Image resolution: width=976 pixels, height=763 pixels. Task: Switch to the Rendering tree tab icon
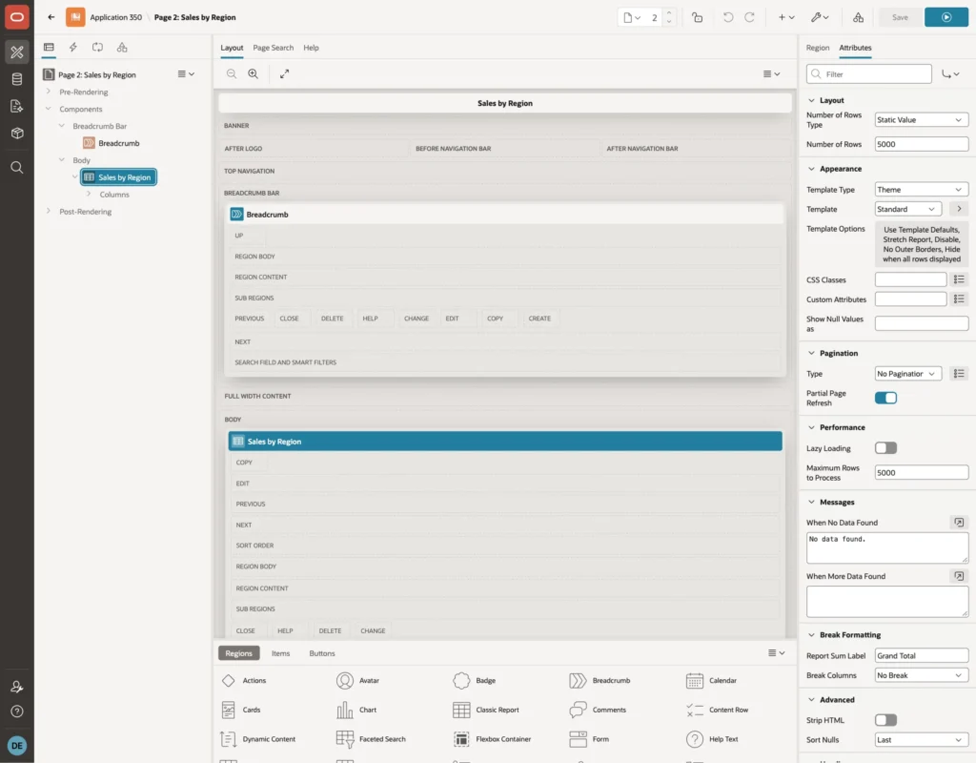[x=49, y=48]
